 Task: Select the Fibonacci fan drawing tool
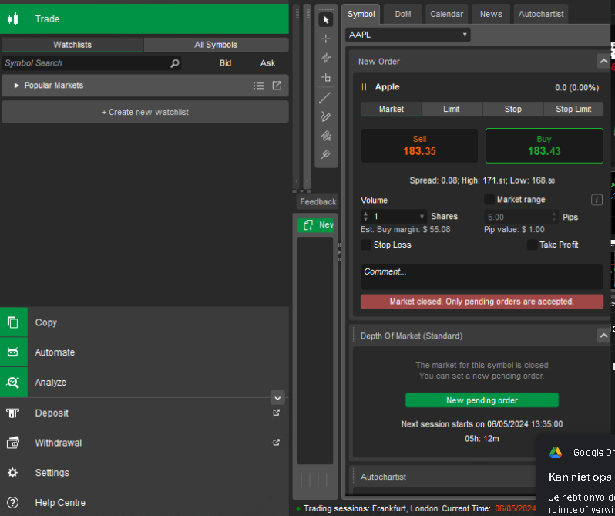tap(325, 136)
